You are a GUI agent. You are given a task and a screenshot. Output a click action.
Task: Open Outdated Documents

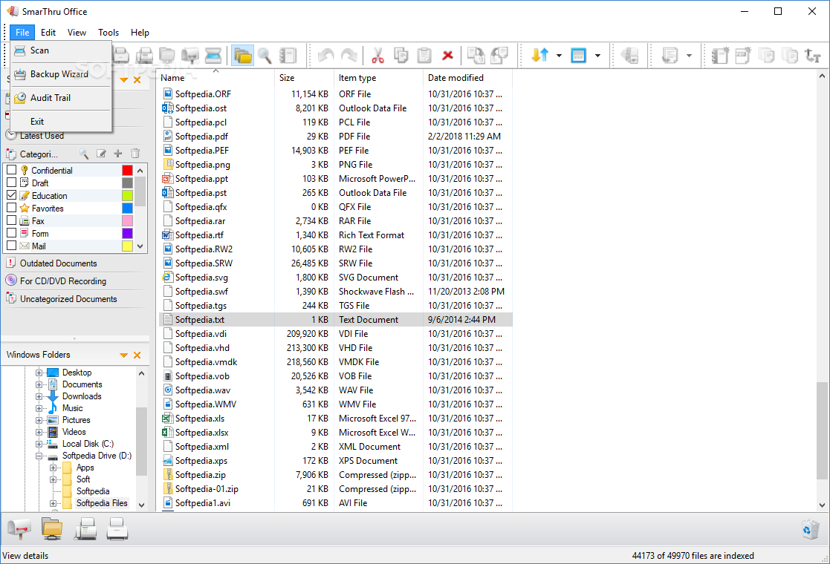click(x=58, y=263)
